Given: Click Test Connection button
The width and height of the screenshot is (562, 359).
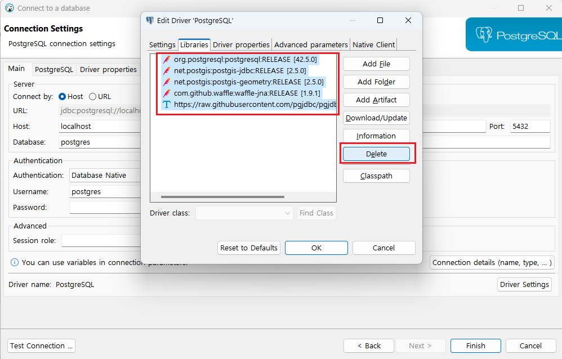Looking at the screenshot, I should point(41,345).
